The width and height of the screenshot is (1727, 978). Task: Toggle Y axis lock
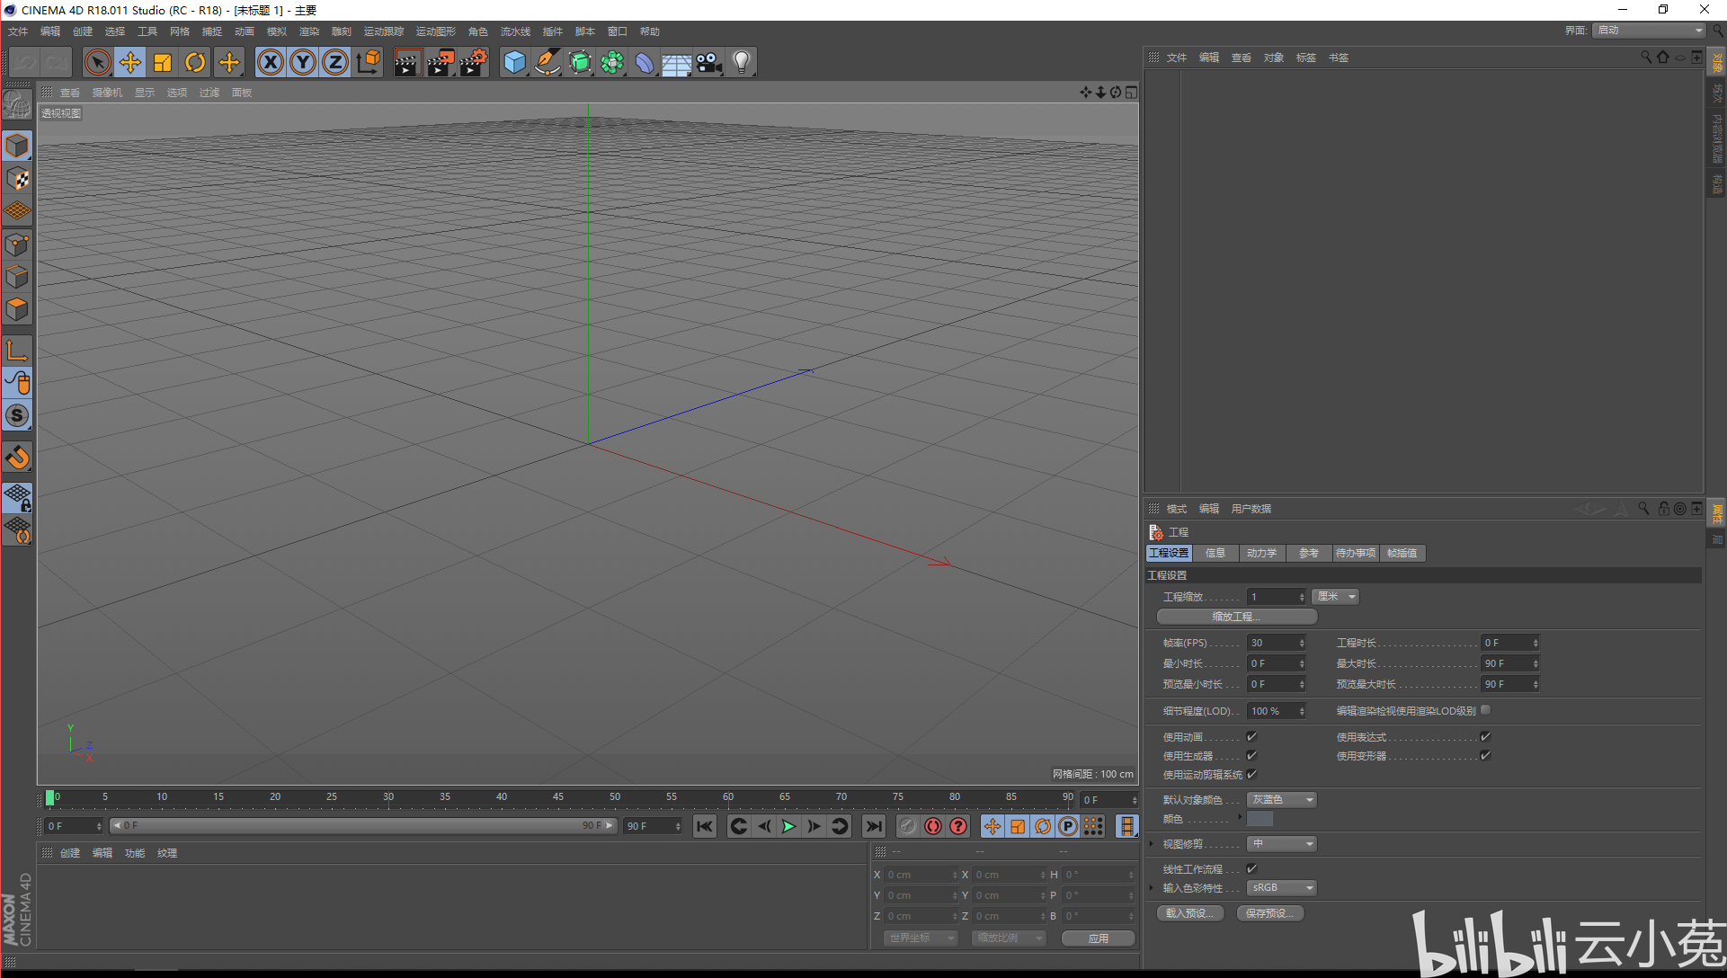pyautogui.click(x=303, y=62)
